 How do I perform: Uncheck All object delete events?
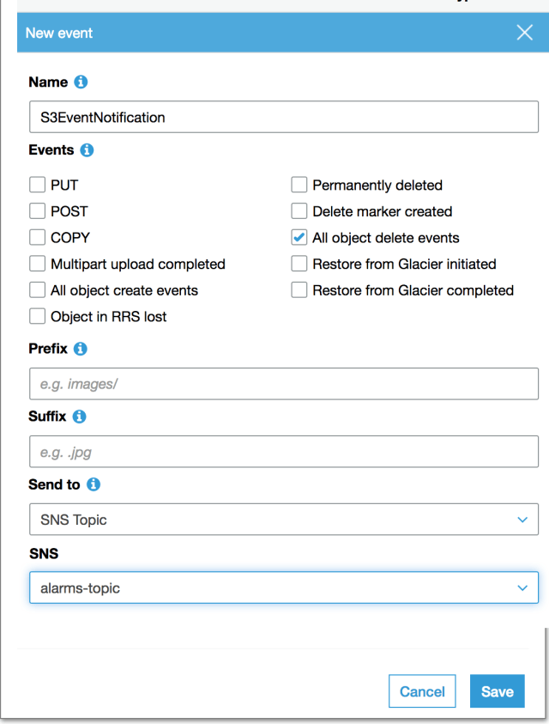click(x=299, y=238)
